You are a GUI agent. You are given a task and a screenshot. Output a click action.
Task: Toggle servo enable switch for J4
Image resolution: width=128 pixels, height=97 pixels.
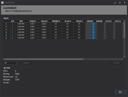[90, 32]
